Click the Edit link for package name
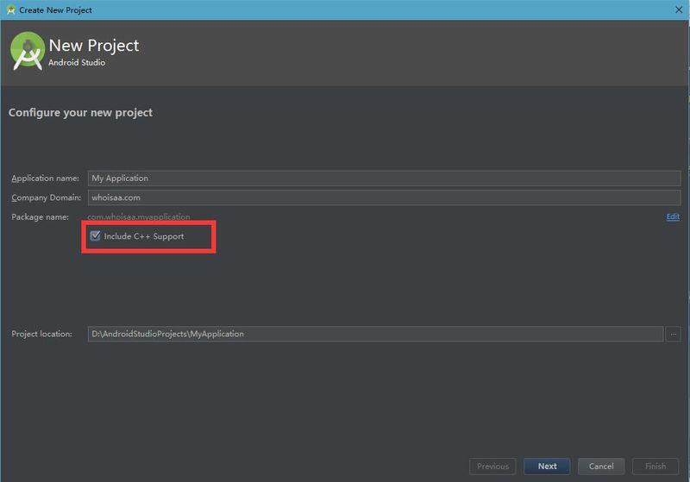This screenshot has height=482, width=690. 673,216
